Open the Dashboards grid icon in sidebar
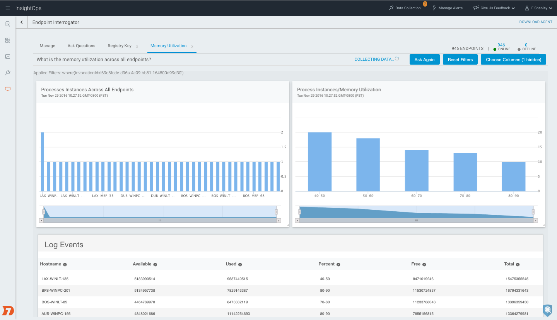557x320 pixels. pos(8,40)
